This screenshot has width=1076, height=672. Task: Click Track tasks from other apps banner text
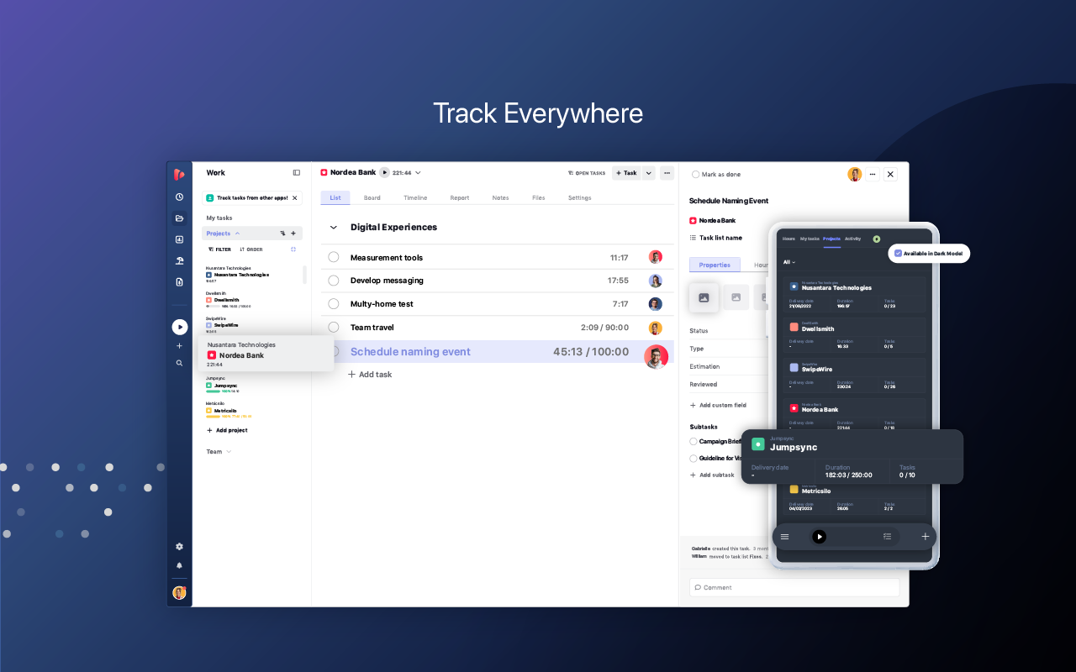252,198
